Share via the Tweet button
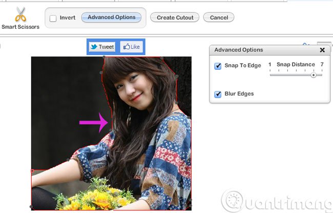Image resolution: width=333 pixels, height=213 pixels. point(102,47)
